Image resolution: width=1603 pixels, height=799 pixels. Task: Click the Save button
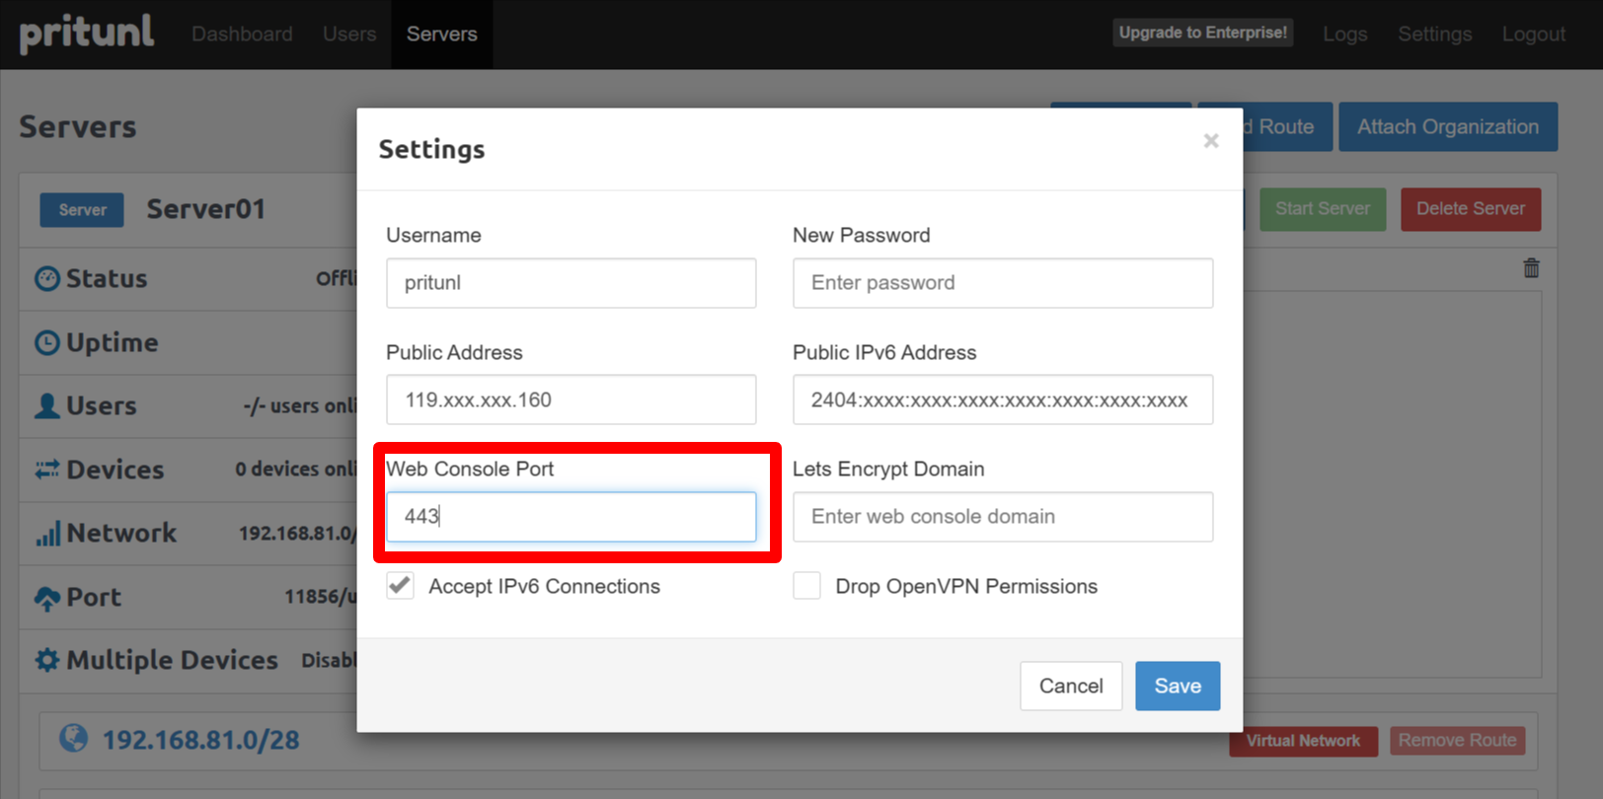click(x=1178, y=686)
